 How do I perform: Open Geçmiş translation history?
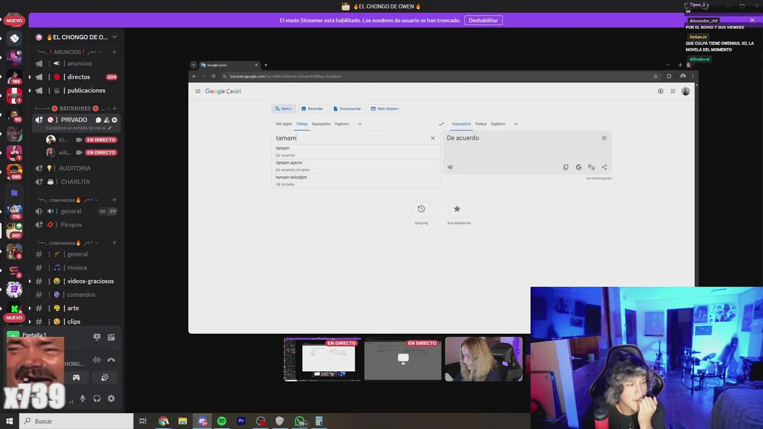[x=421, y=209]
